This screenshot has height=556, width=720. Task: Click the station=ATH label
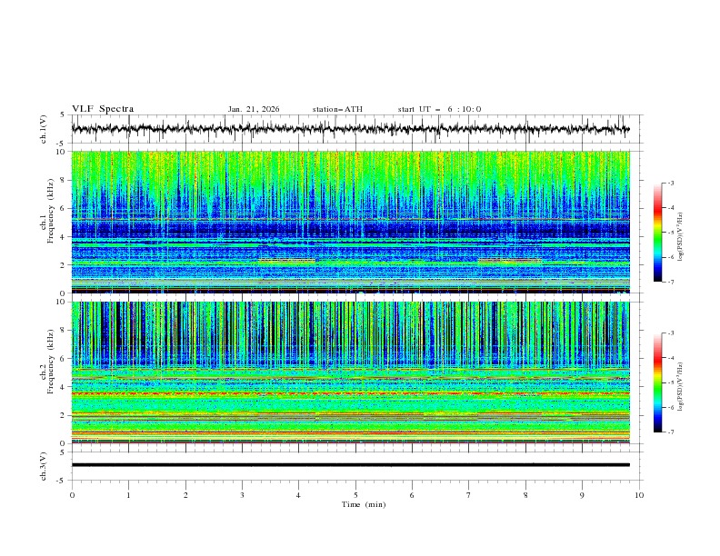click(x=337, y=109)
